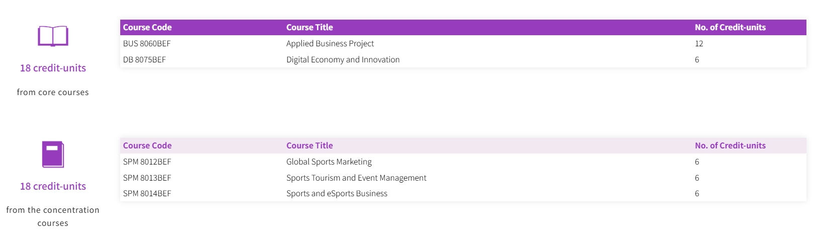Select course code BUS 8060BEF
The height and width of the screenshot is (240, 817).
tap(147, 44)
